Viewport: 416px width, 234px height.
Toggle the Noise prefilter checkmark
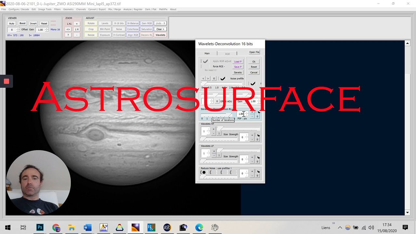pos(223,79)
